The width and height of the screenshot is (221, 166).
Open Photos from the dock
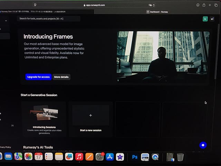pos(28,157)
